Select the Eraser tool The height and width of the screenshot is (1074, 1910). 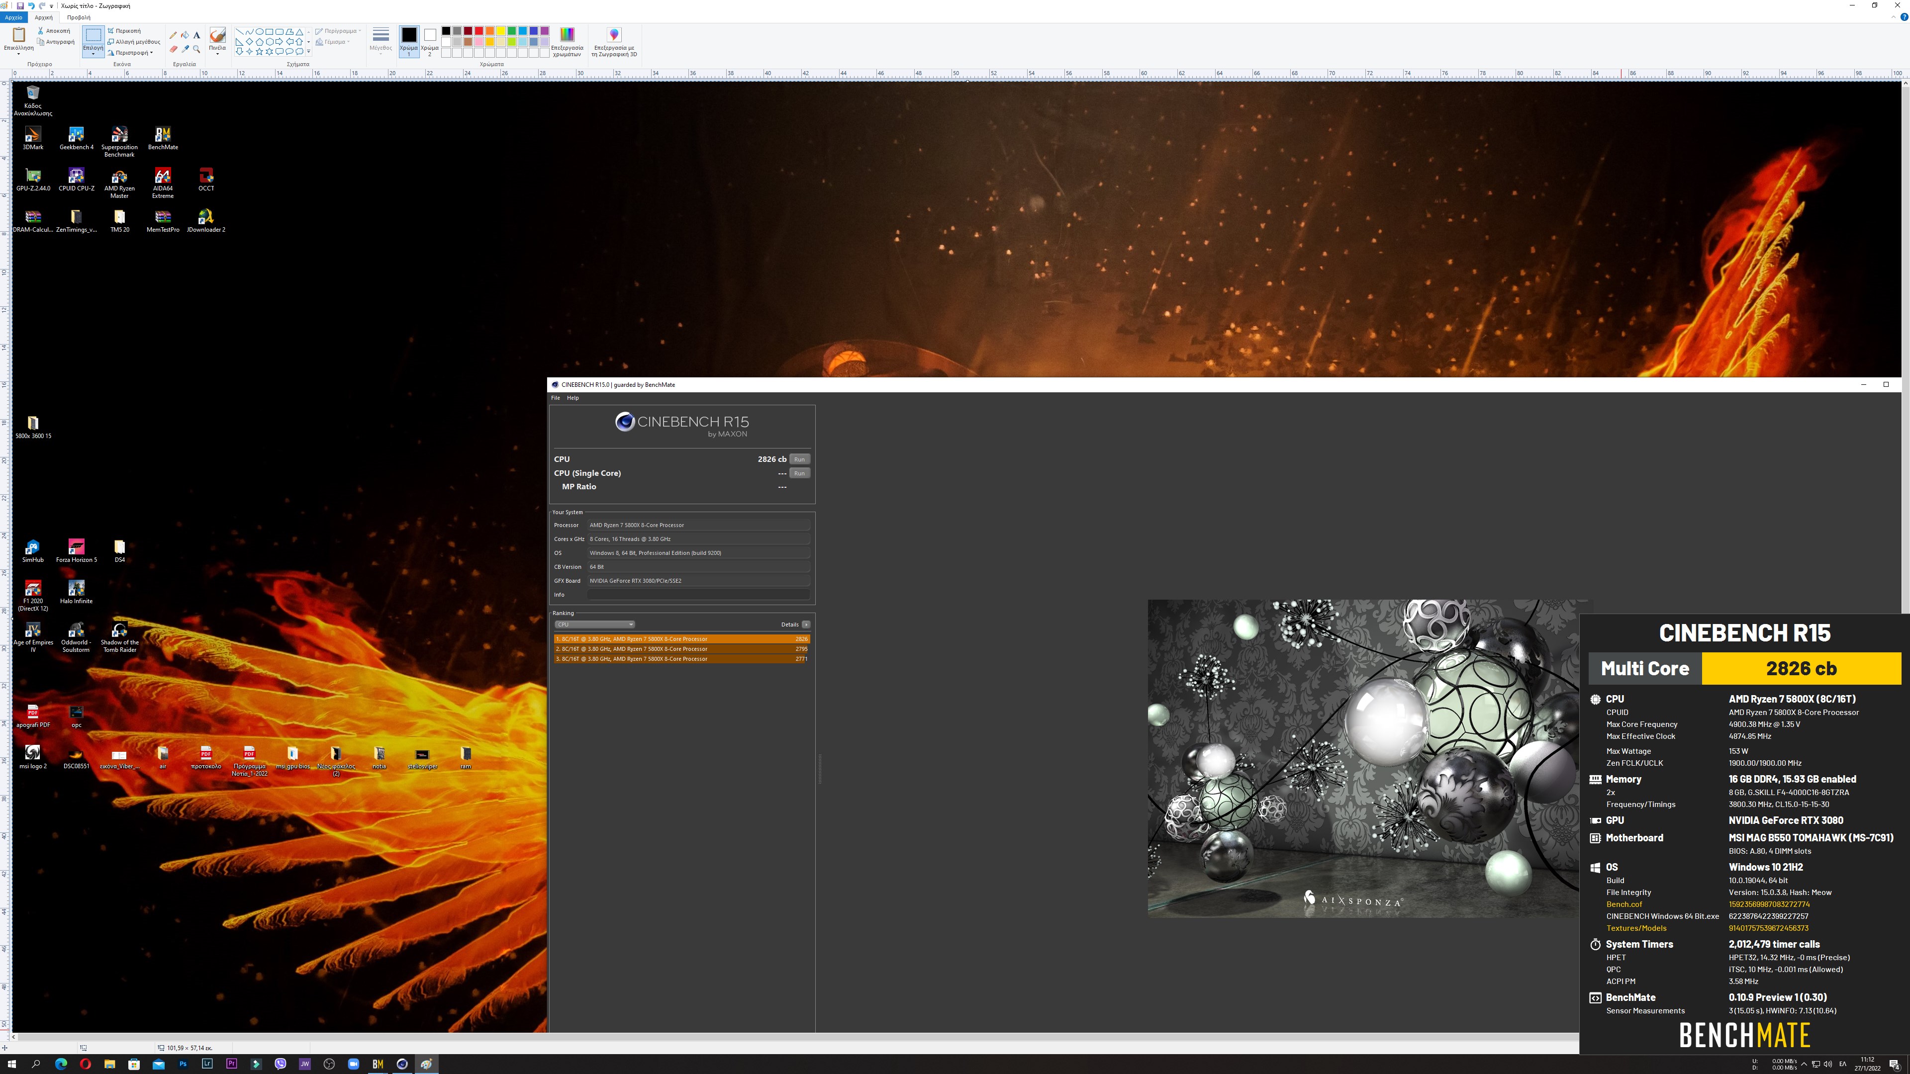point(174,49)
